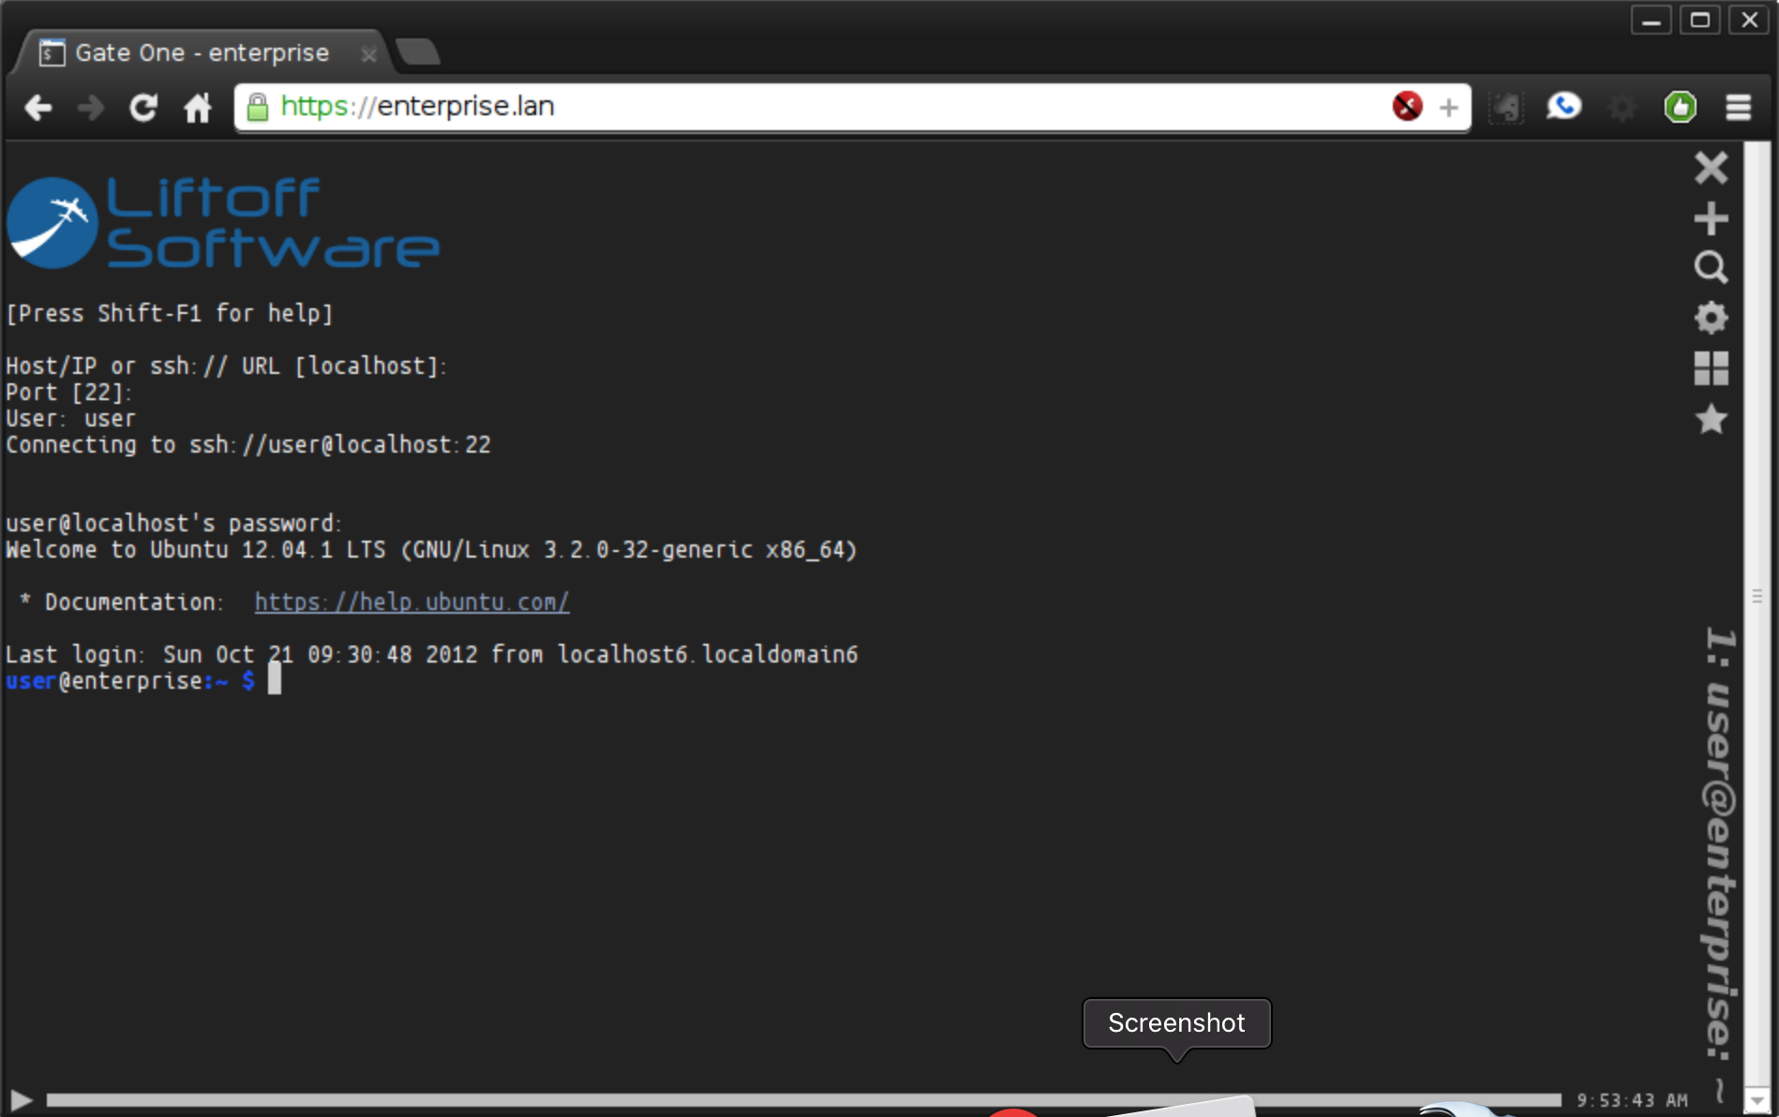Viewport: 1779px width, 1117px height.
Task: Click the 'User: user' line
Action: pyautogui.click(x=70, y=419)
